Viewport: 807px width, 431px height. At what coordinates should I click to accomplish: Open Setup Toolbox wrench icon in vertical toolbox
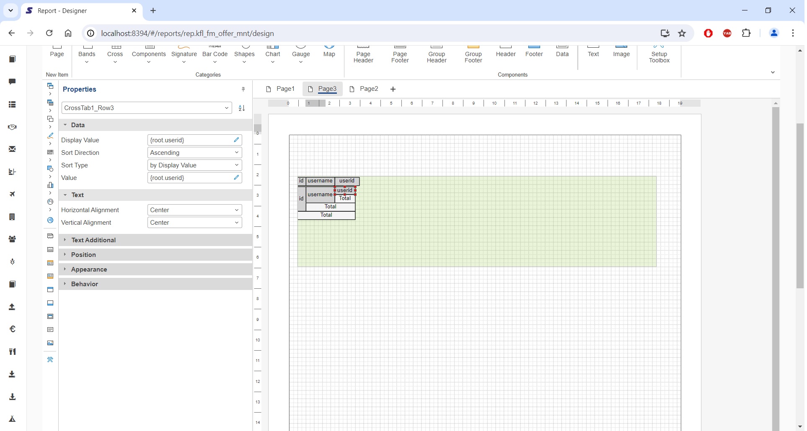tap(50, 360)
